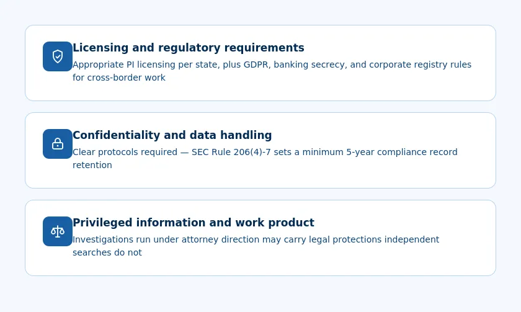Click the word 'retention'
This screenshot has width=521, height=312.
click(92, 165)
